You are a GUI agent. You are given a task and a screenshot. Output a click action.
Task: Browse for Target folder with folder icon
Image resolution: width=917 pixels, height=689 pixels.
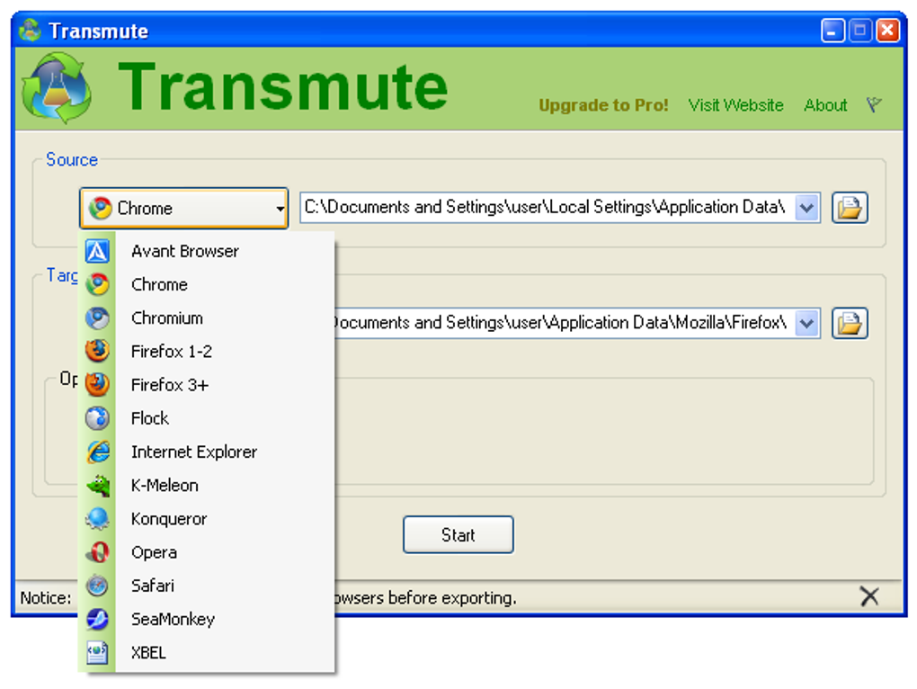[x=850, y=323]
